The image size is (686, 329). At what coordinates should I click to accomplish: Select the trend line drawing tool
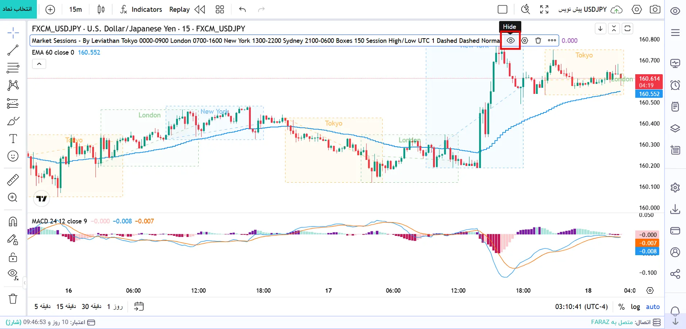pyautogui.click(x=13, y=50)
